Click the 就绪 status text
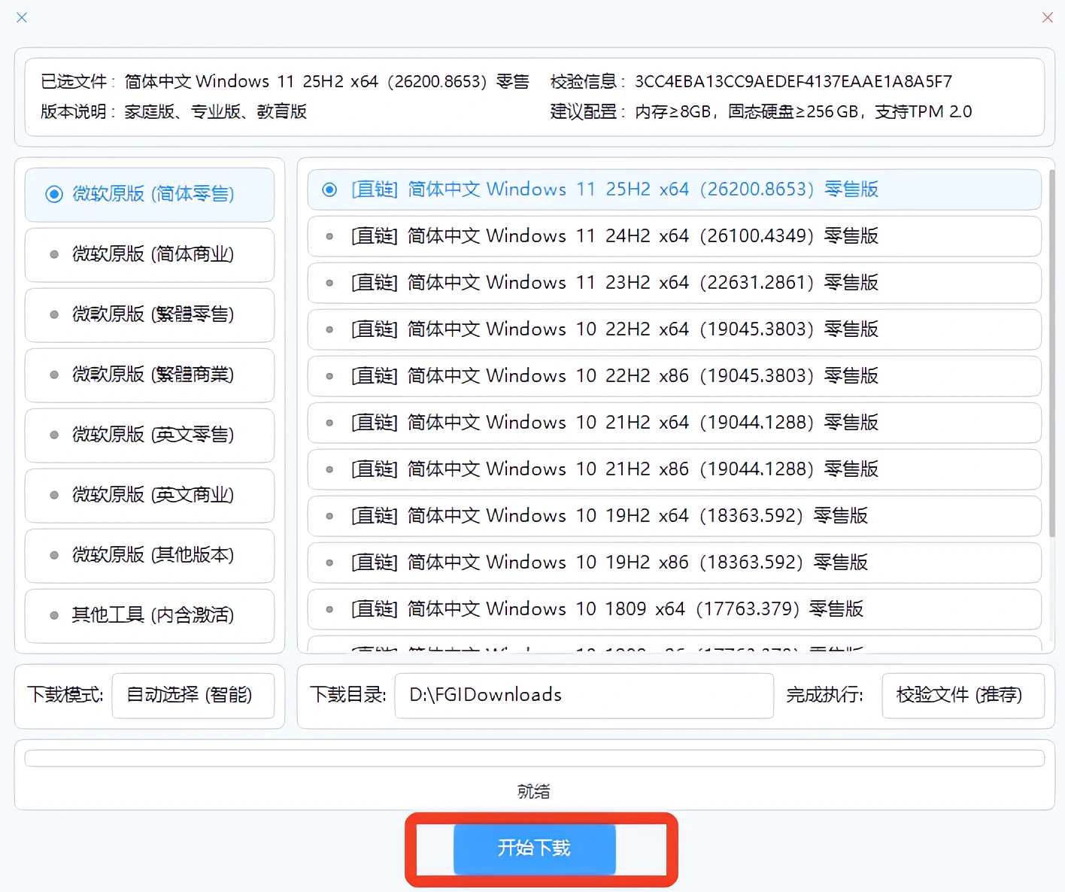 [x=534, y=791]
